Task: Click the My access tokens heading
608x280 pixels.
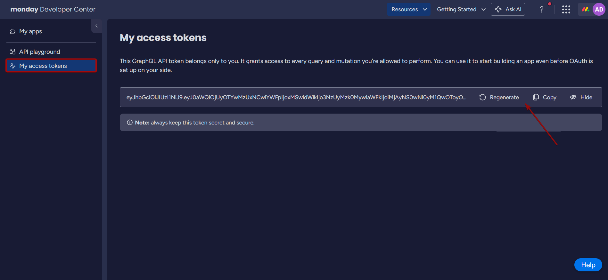Action: pyautogui.click(x=163, y=38)
